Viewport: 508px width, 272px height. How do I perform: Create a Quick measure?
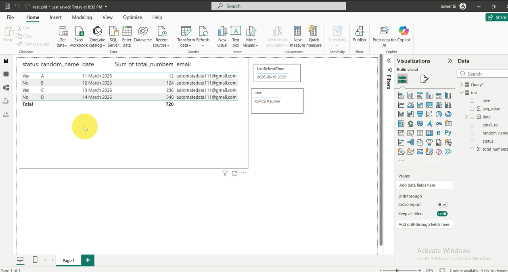click(314, 37)
